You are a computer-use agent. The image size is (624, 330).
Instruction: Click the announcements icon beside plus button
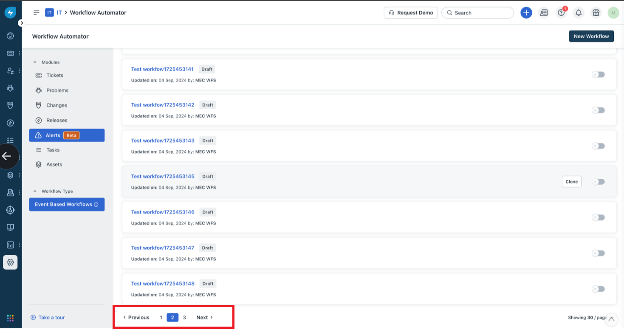click(544, 13)
